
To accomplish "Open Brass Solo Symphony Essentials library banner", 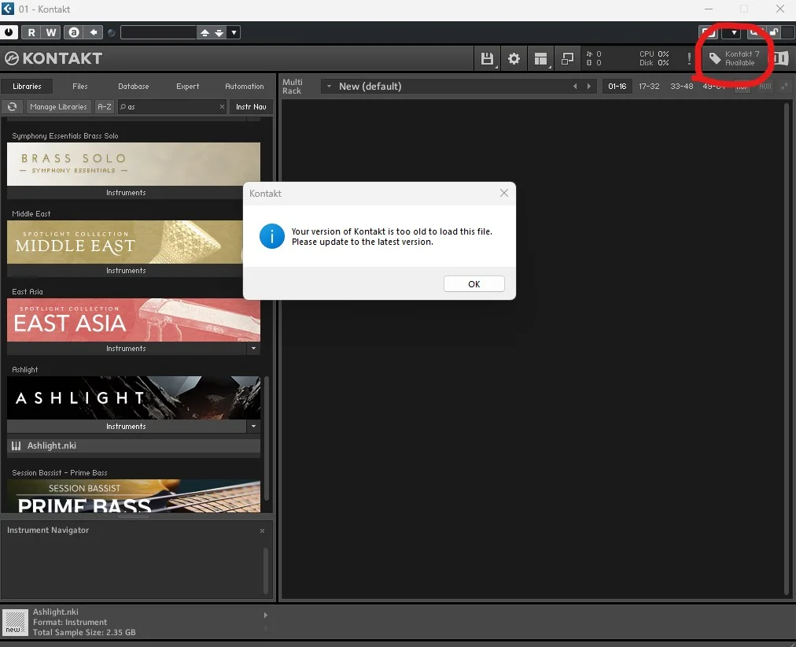I will [x=134, y=164].
